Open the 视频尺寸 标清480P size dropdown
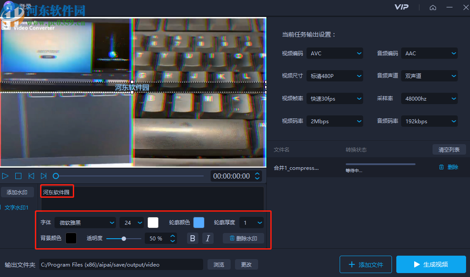The image size is (470, 277). click(334, 76)
